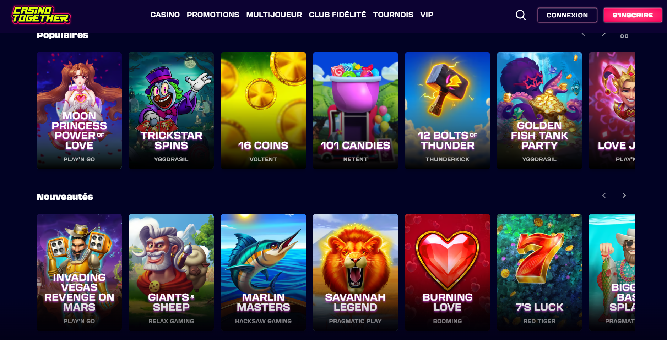
Task: Show previous games in Populaires carousel
Action: click(583, 34)
